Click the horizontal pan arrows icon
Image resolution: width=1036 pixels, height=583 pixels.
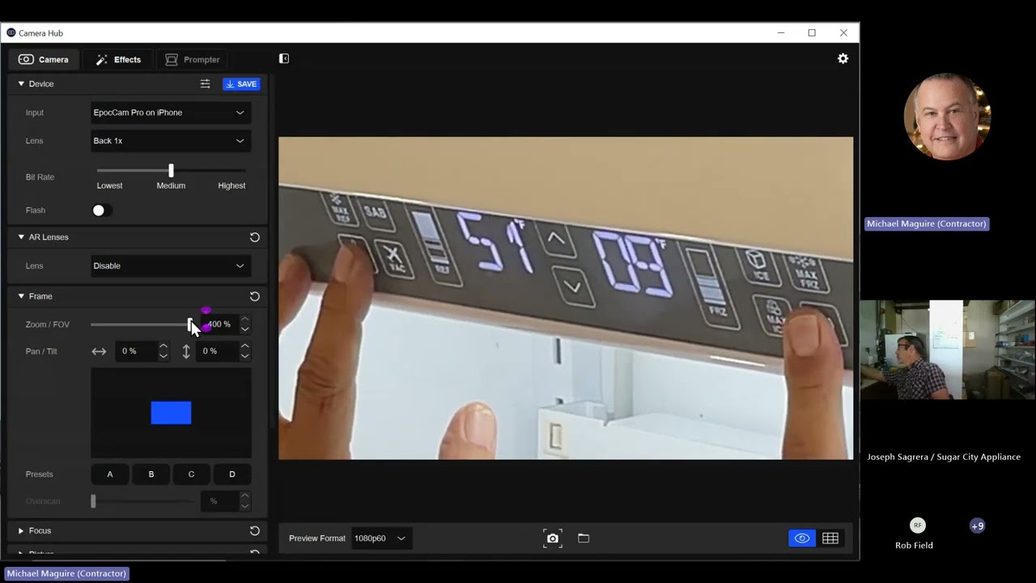[99, 351]
